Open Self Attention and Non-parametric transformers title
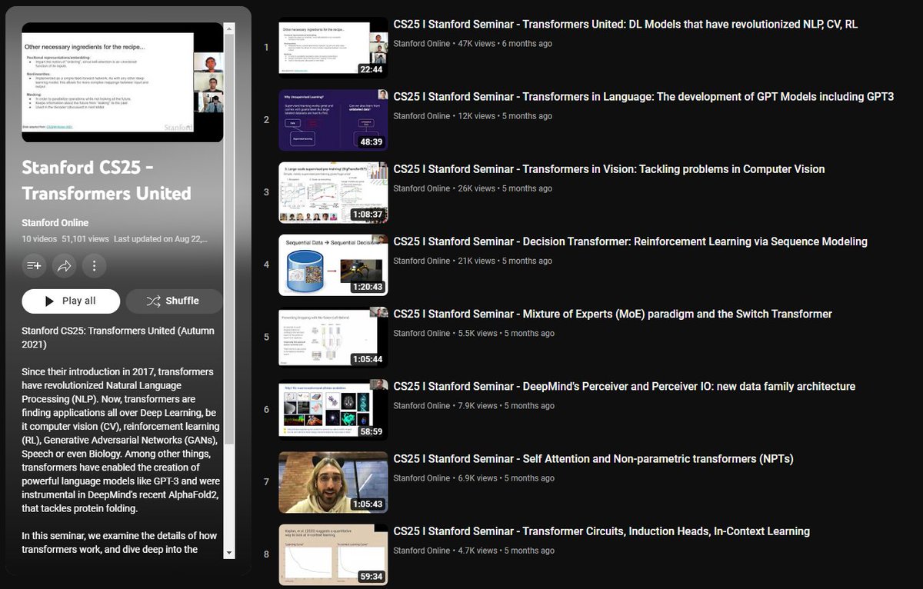Image resolution: width=923 pixels, height=589 pixels. 593,459
